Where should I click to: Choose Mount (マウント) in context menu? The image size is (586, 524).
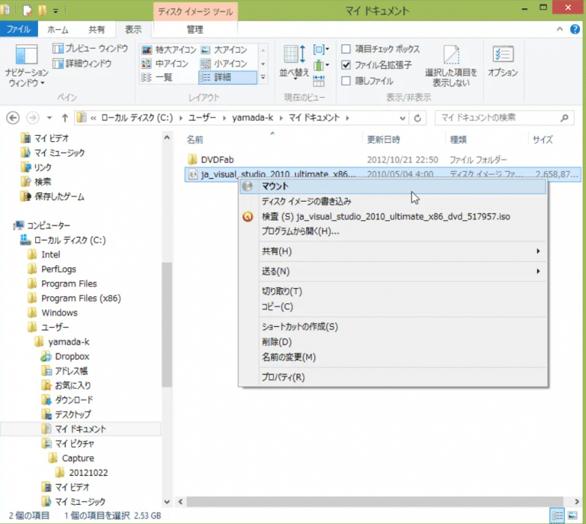393,186
